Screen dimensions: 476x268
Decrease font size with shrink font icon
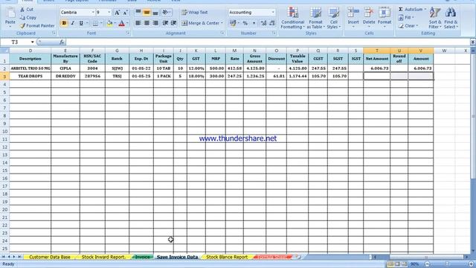pos(125,13)
